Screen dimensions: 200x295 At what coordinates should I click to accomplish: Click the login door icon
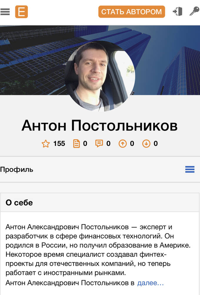(177, 11)
